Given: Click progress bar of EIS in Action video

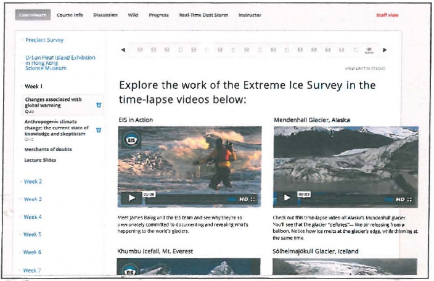Looking at the screenshot, I should [x=186, y=200].
